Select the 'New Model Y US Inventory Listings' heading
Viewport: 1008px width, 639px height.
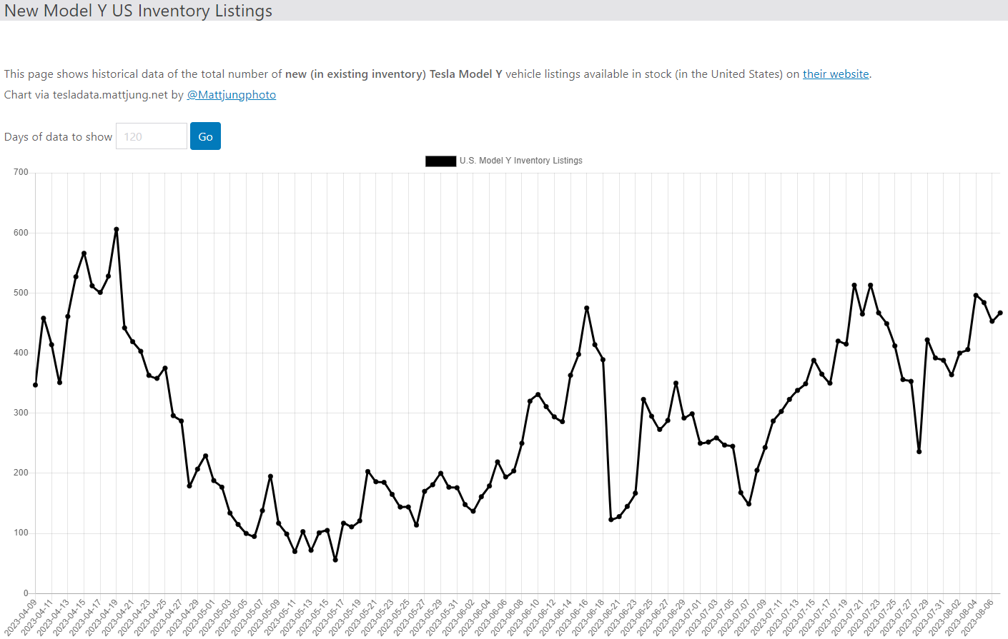point(139,11)
